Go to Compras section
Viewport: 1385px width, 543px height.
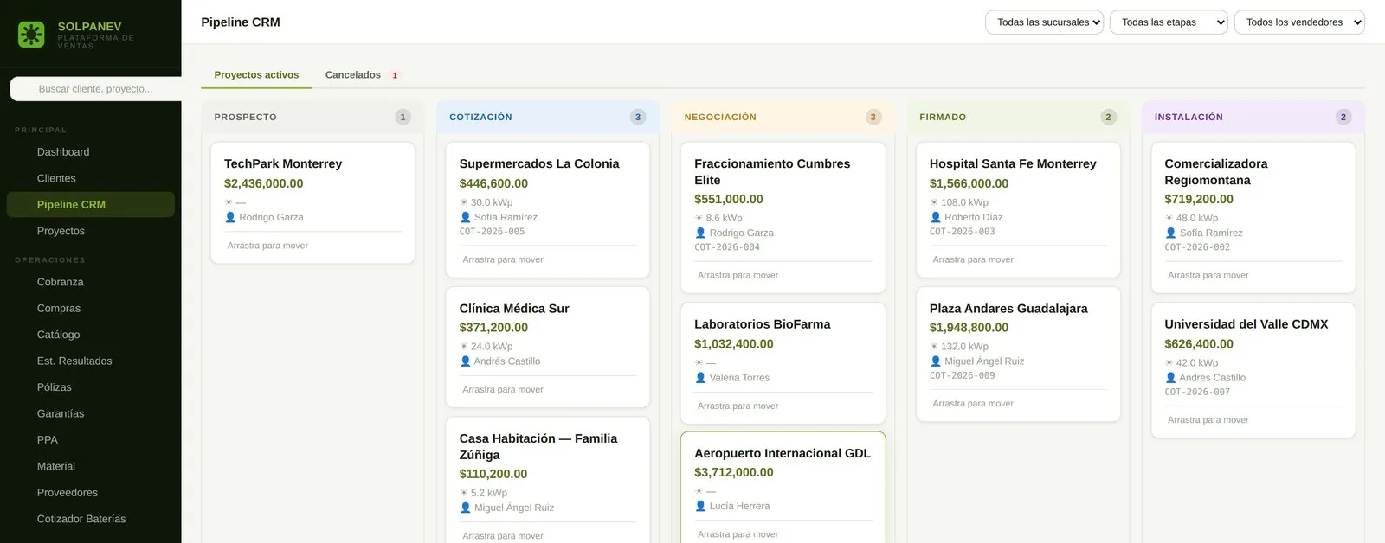point(90,309)
